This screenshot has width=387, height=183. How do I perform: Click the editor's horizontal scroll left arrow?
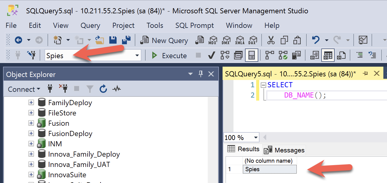(264, 137)
